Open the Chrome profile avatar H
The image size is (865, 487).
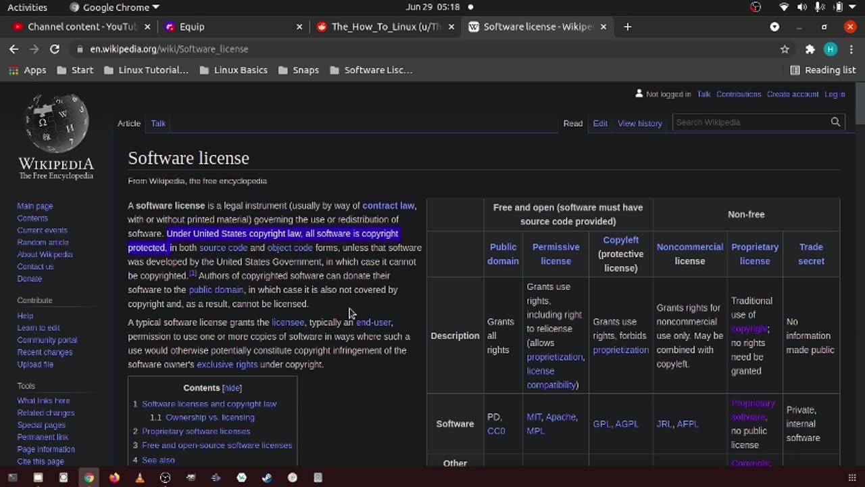(x=831, y=49)
